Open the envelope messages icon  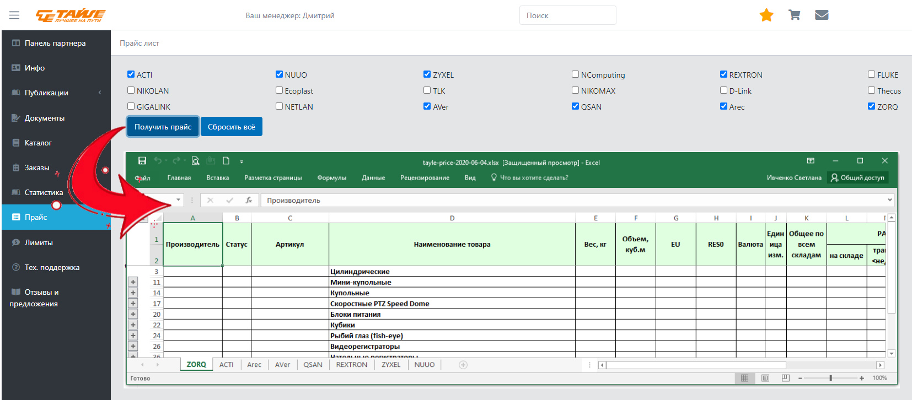point(822,15)
